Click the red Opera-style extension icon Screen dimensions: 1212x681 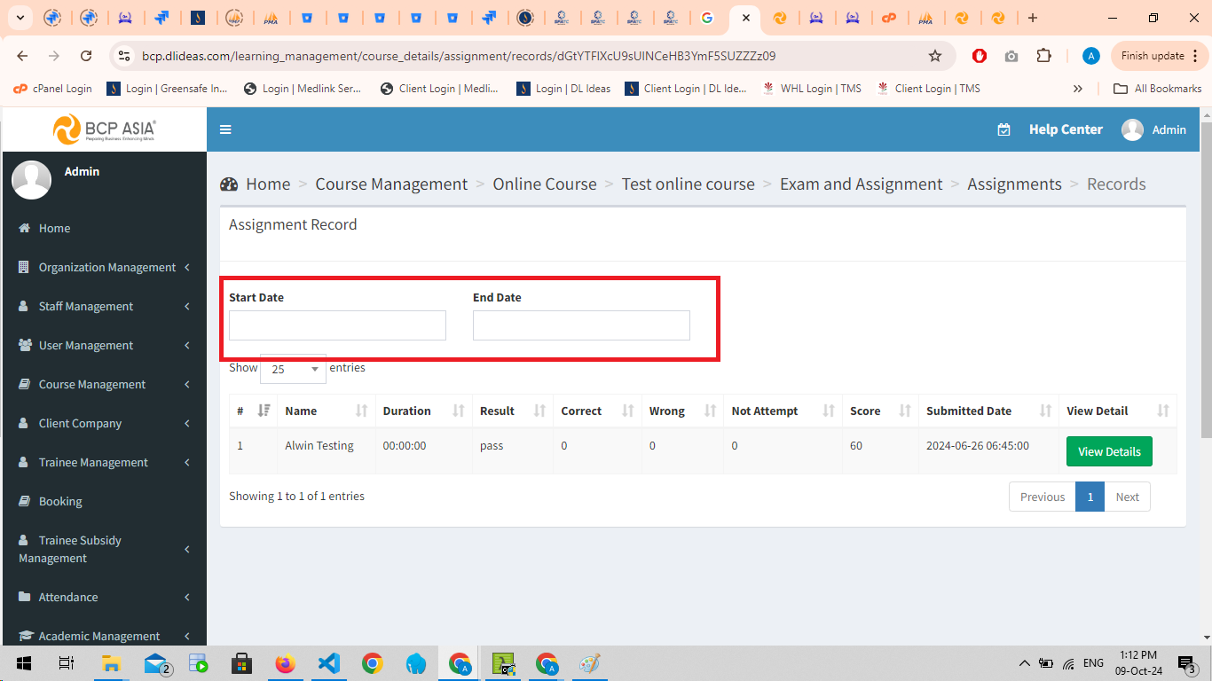[980, 56]
